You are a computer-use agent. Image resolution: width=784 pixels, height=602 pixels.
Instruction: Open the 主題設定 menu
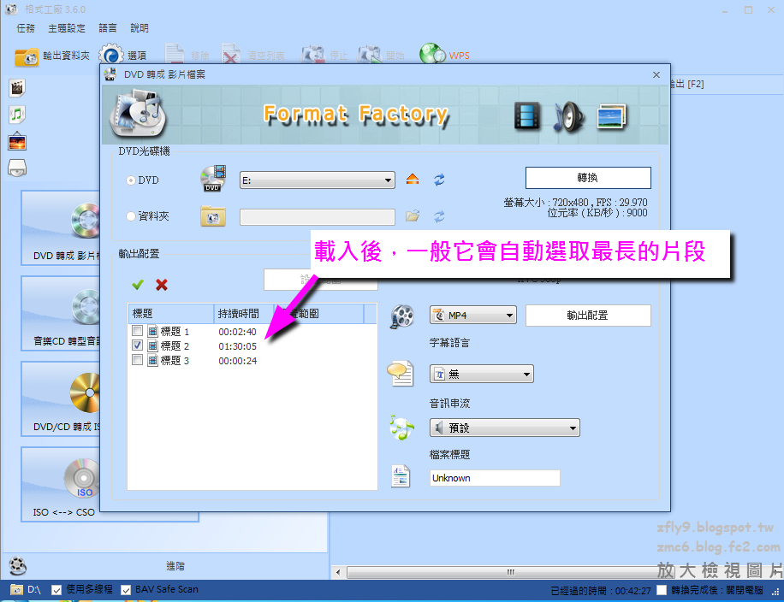coord(67,28)
